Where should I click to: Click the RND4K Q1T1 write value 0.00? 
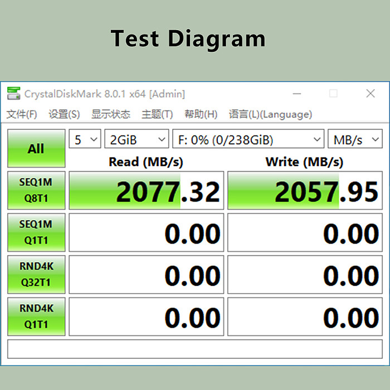305,316
